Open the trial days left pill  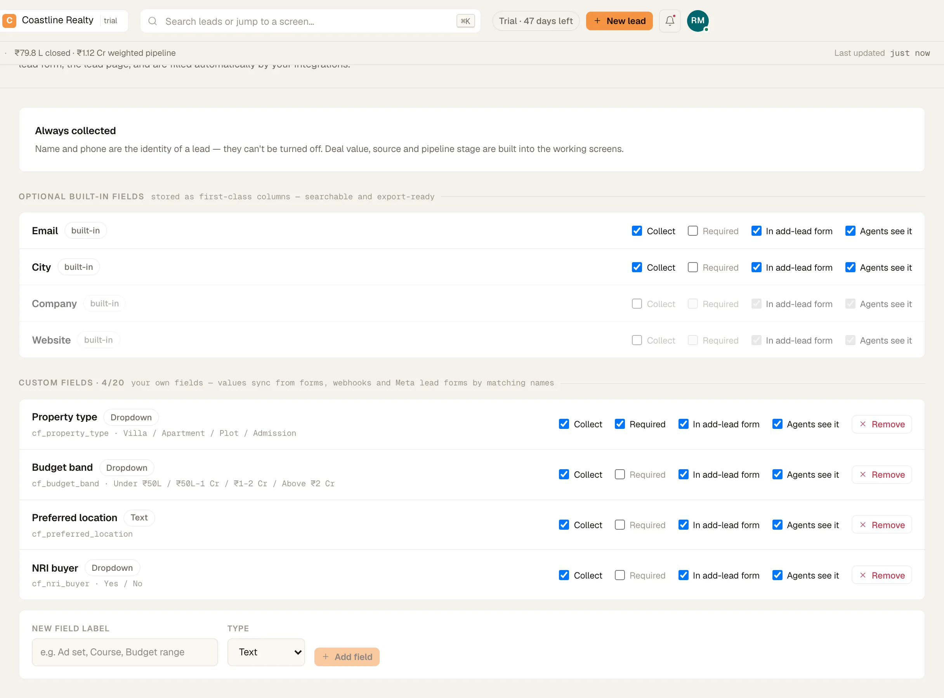coord(535,21)
